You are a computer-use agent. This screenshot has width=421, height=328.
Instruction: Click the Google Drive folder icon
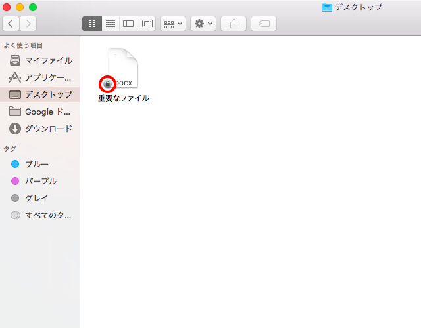(15, 112)
